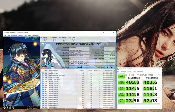
Task: Click the Rotation Rate SSD value
Action: [110, 53]
